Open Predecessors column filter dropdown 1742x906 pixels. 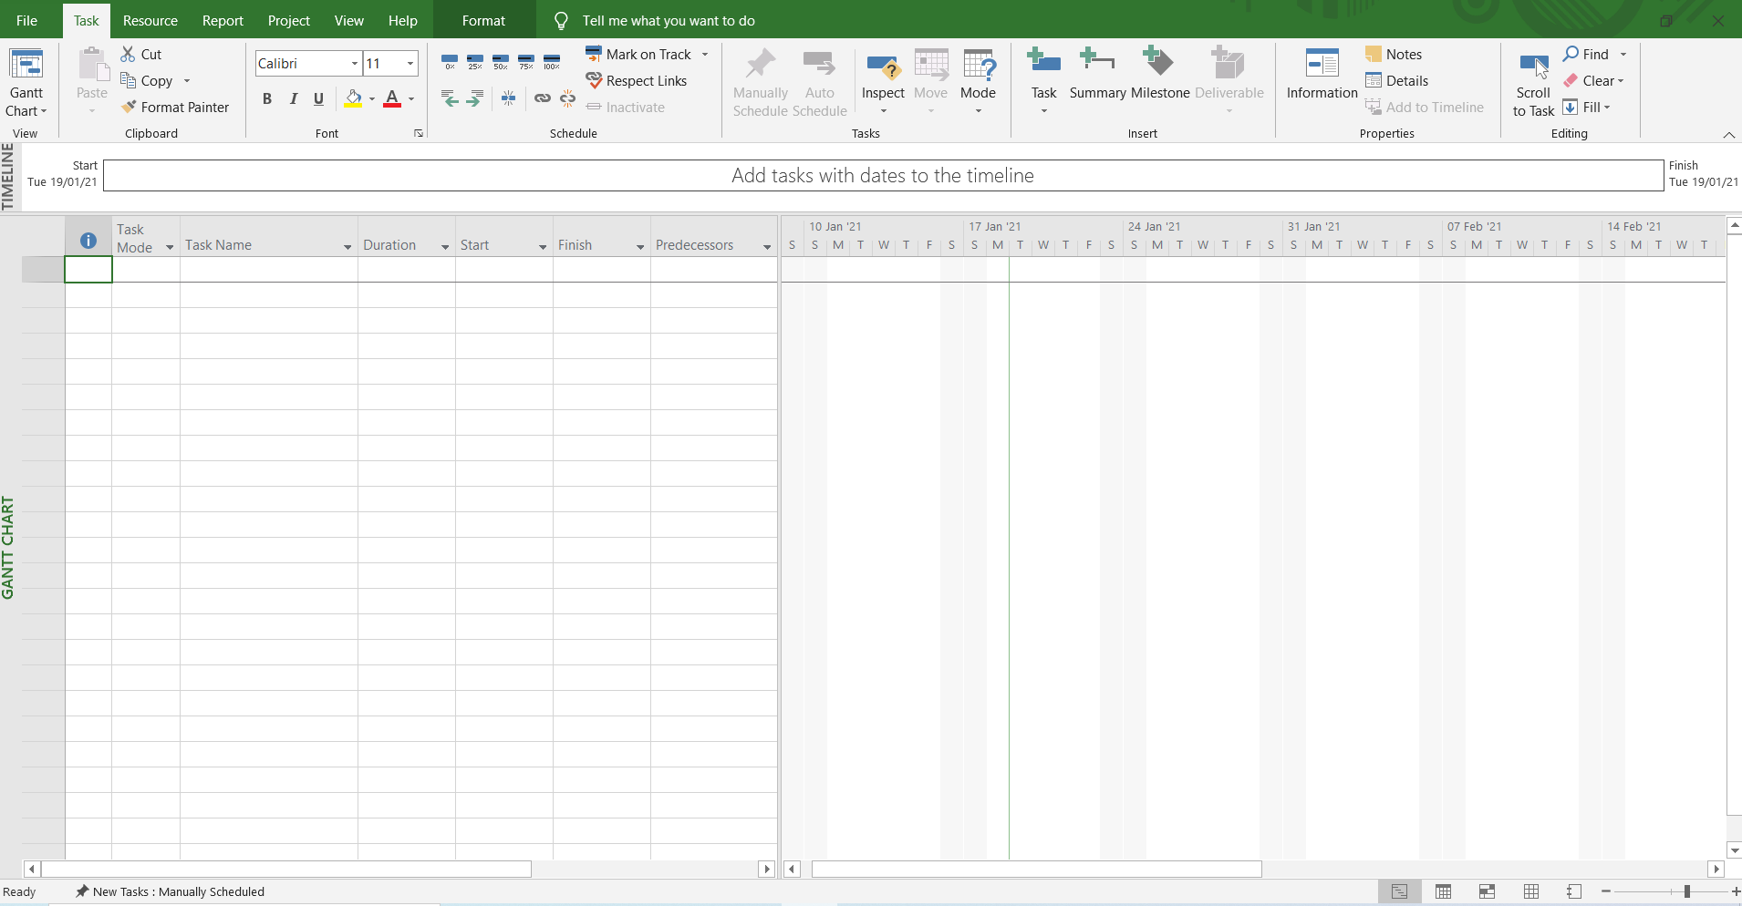[767, 247]
